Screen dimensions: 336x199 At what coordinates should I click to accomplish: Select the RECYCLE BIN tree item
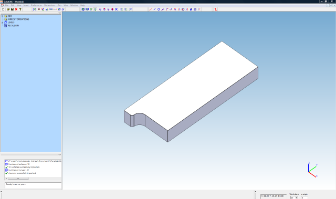coord(13,26)
